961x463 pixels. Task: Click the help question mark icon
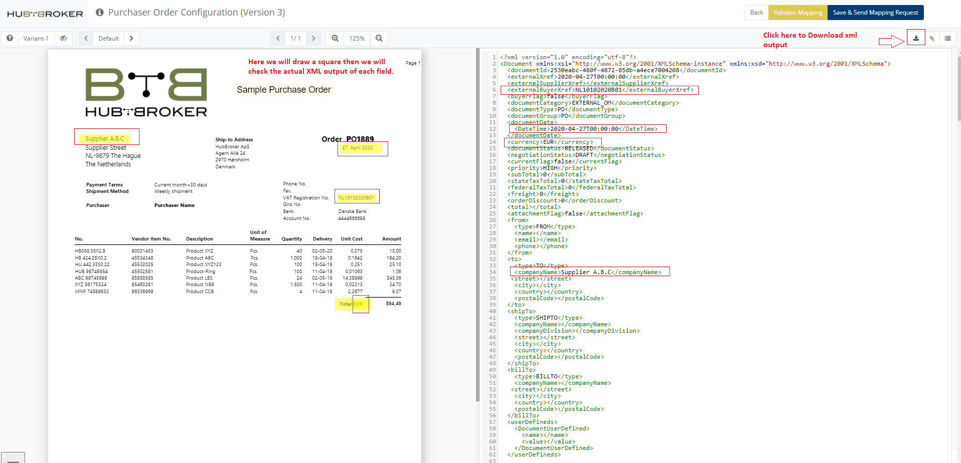pos(10,38)
